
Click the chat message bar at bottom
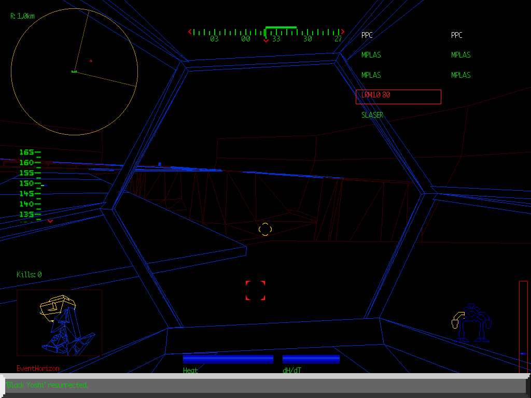(x=265, y=386)
